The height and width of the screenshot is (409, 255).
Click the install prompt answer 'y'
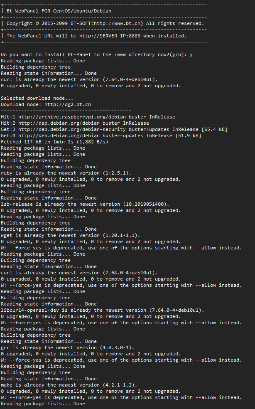(x=191, y=55)
